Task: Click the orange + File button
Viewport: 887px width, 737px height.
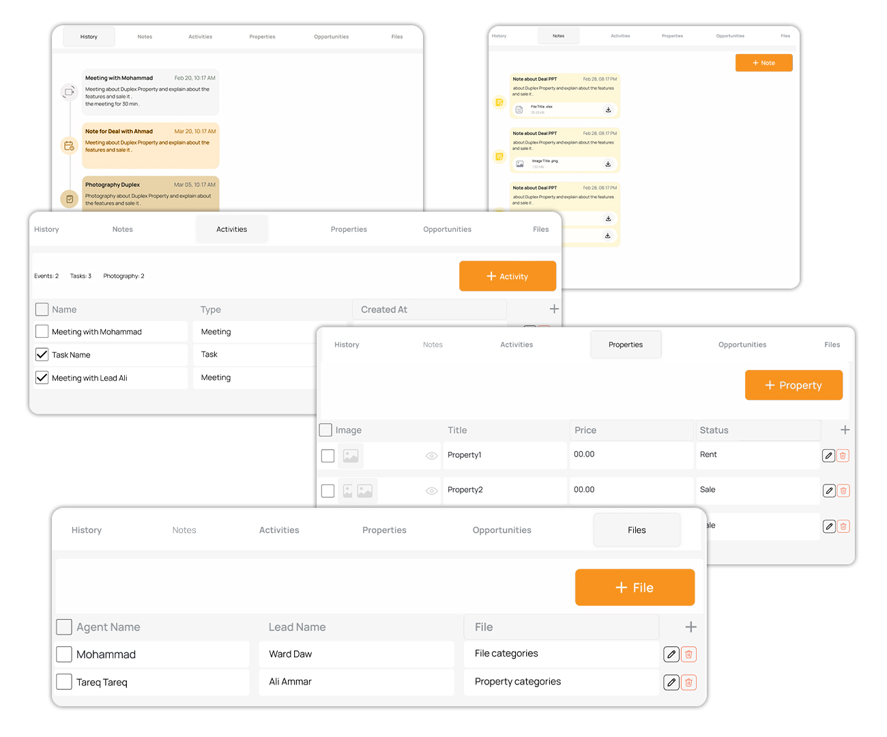Action: coord(635,588)
